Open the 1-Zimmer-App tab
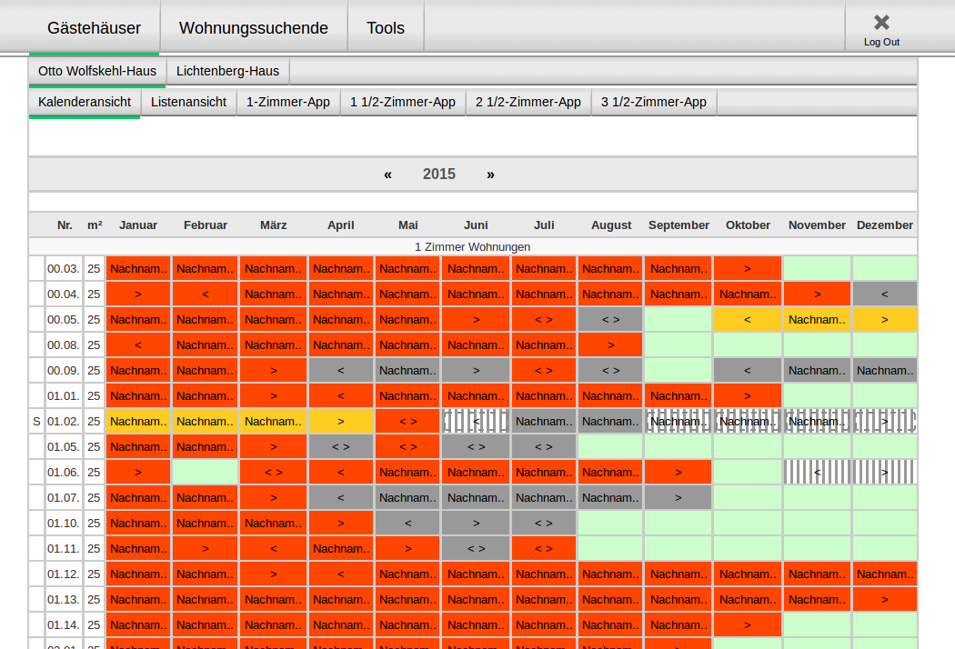This screenshot has height=649, width=955. pyautogui.click(x=287, y=102)
